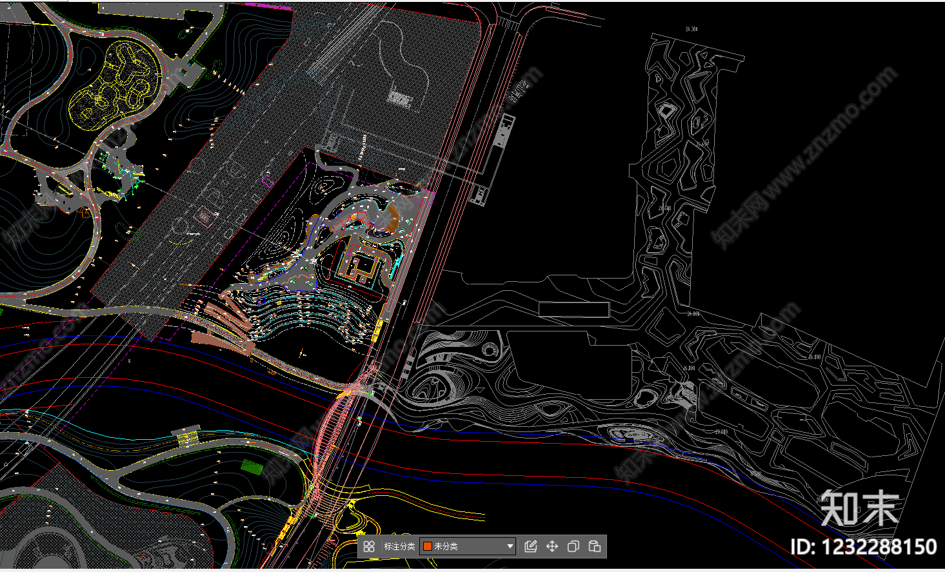Click the four-shapes category icon in toolbar
Image resolution: width=945 pixels, height=572 pixels.
coord(369,547)
